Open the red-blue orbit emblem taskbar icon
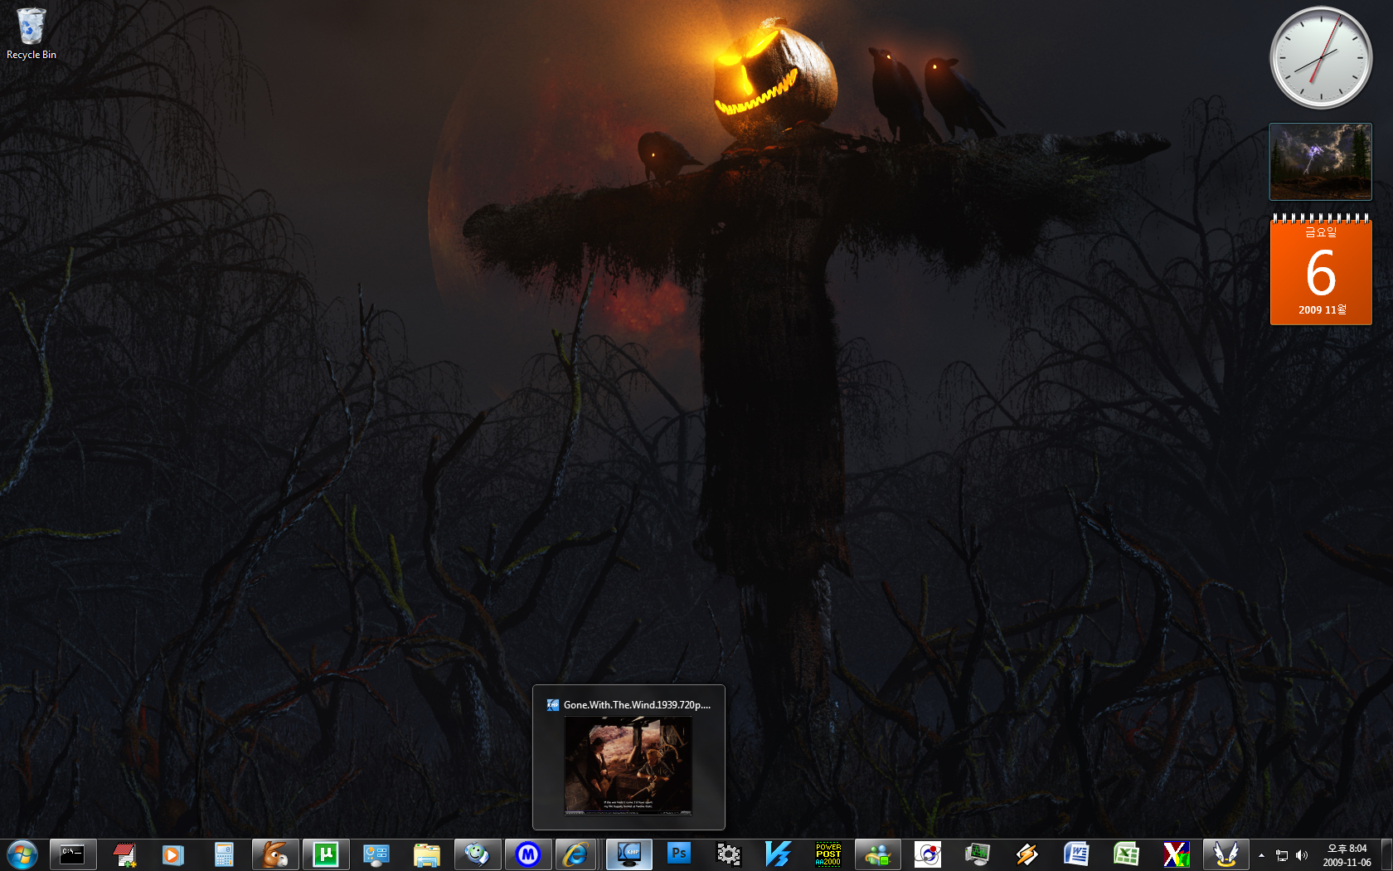This screenshot has height=871, width=1393. [928, 854]
